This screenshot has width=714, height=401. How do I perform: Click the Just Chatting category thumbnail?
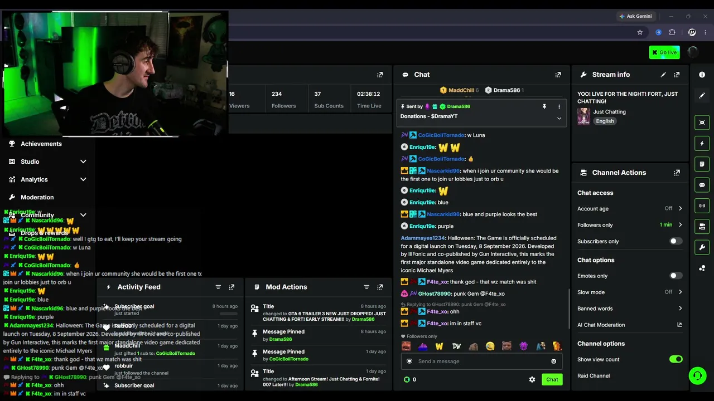click(x=584, y=116)
